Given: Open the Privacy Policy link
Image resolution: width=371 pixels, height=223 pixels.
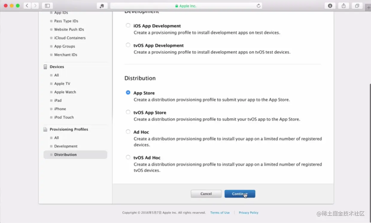Looking at the screenshot, I should click(248, 213).
